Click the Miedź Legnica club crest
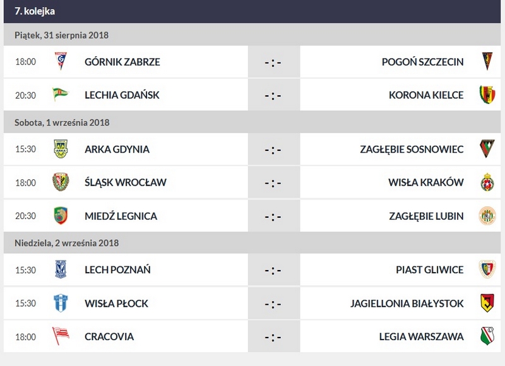505x366 pixels. tap(61, 216)
